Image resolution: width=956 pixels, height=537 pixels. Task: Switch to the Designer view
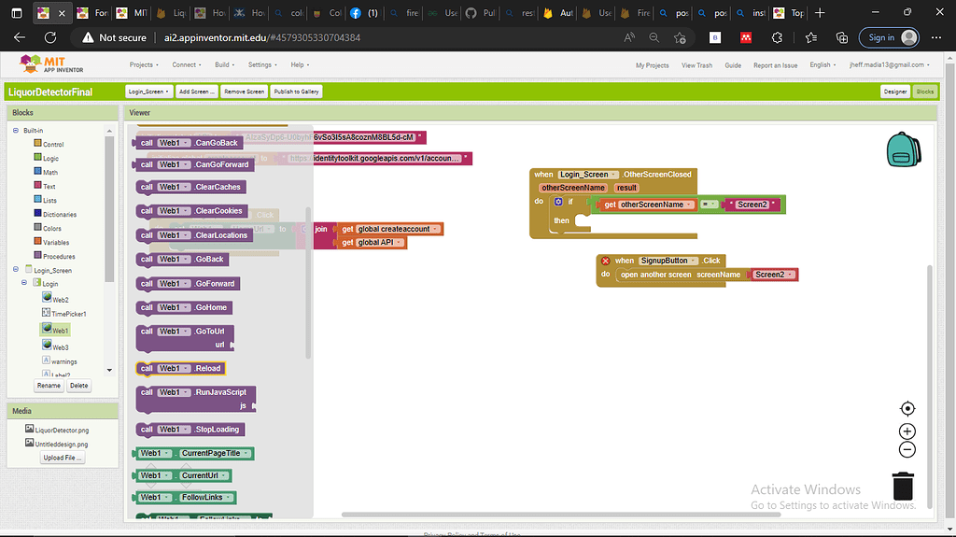point(894,92)
